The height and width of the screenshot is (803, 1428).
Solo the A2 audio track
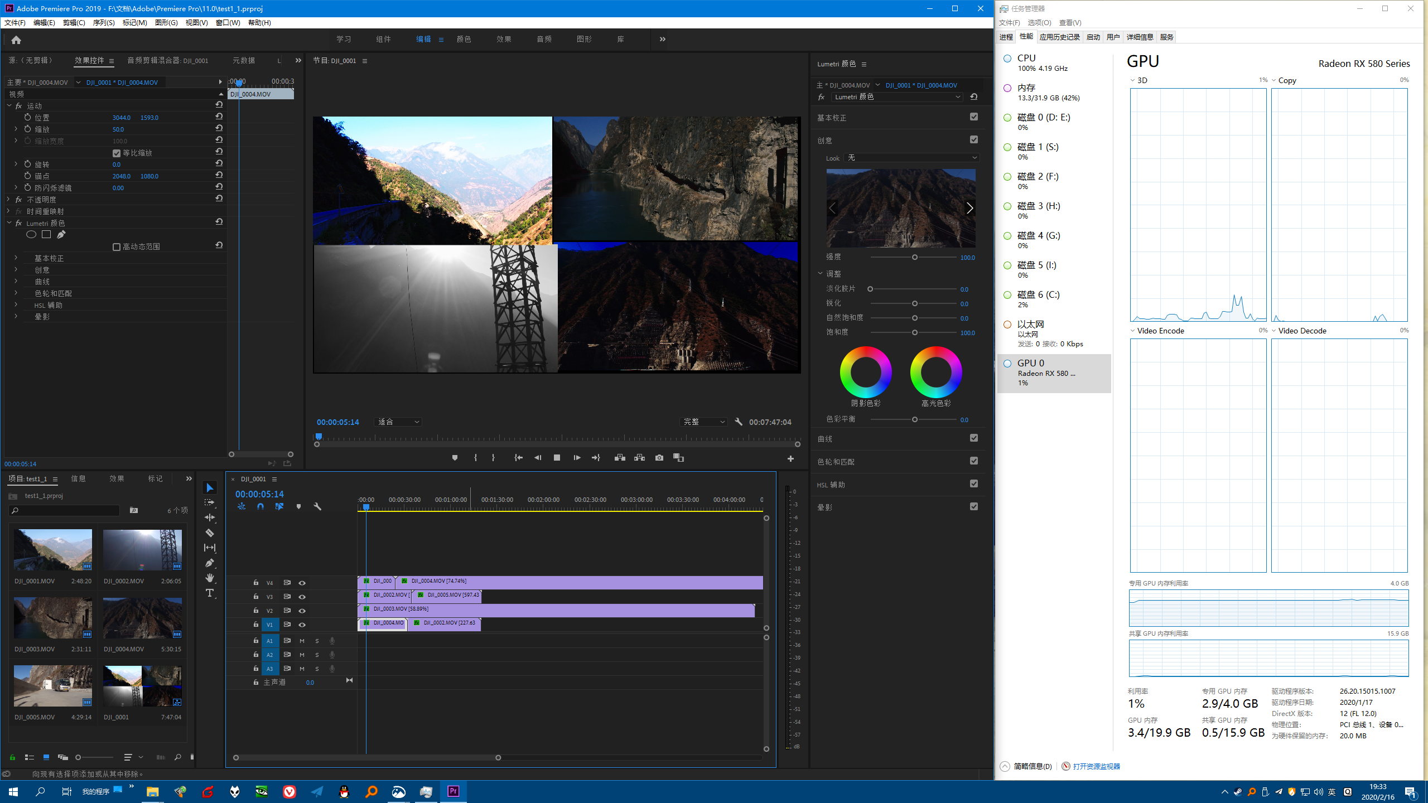(x=317, y=655)
